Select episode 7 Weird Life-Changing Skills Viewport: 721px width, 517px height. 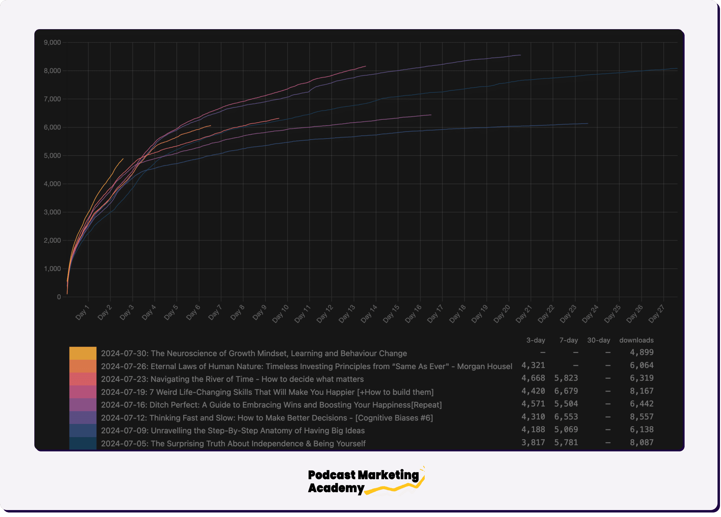[268, 392]
